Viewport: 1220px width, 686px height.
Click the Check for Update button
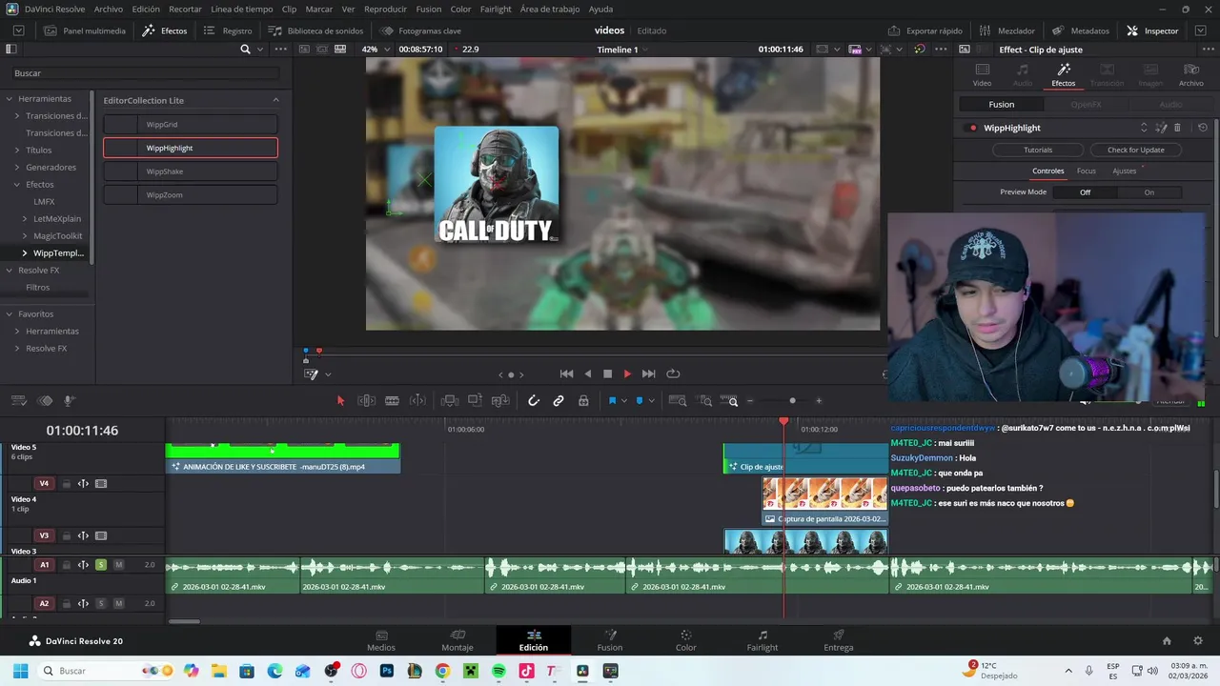[x=1135, y=150]
